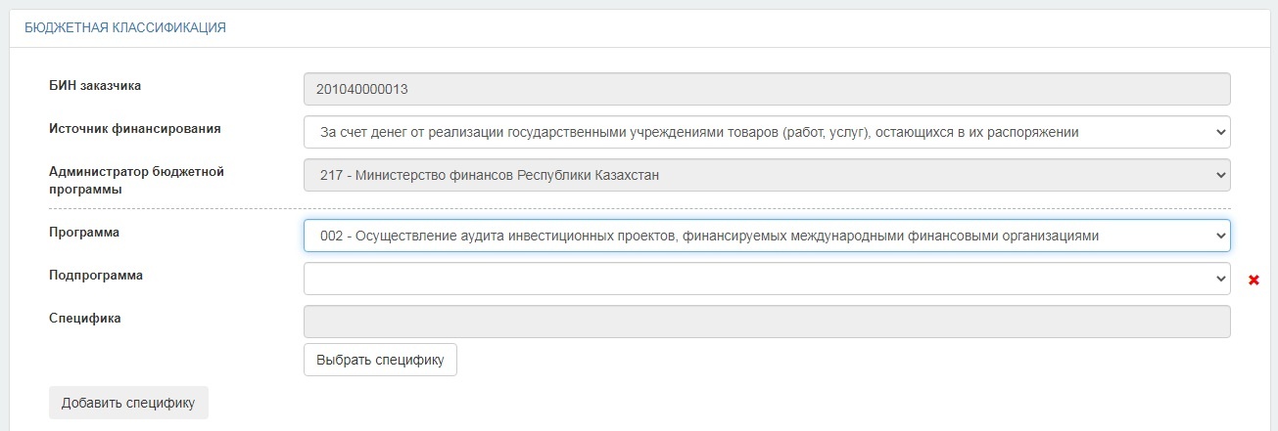The width and height of the screenshot is (1278, 431).
Task: Click the 'Добавить специфику' button
Action: pos(128,403)
